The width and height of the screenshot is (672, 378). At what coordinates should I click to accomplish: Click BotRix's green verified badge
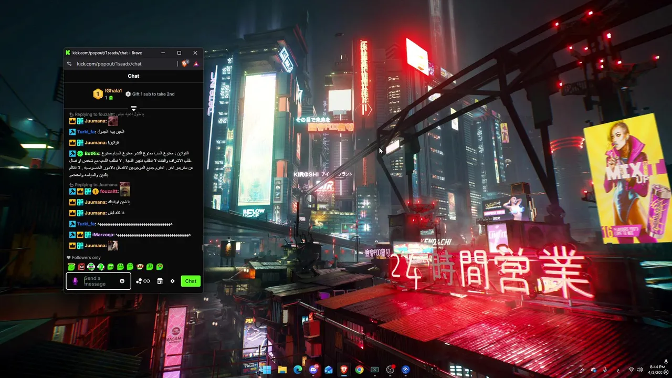pos(80,153)
